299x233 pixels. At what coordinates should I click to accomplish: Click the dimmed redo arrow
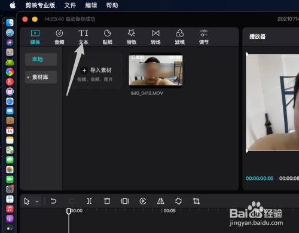[71, 201]
